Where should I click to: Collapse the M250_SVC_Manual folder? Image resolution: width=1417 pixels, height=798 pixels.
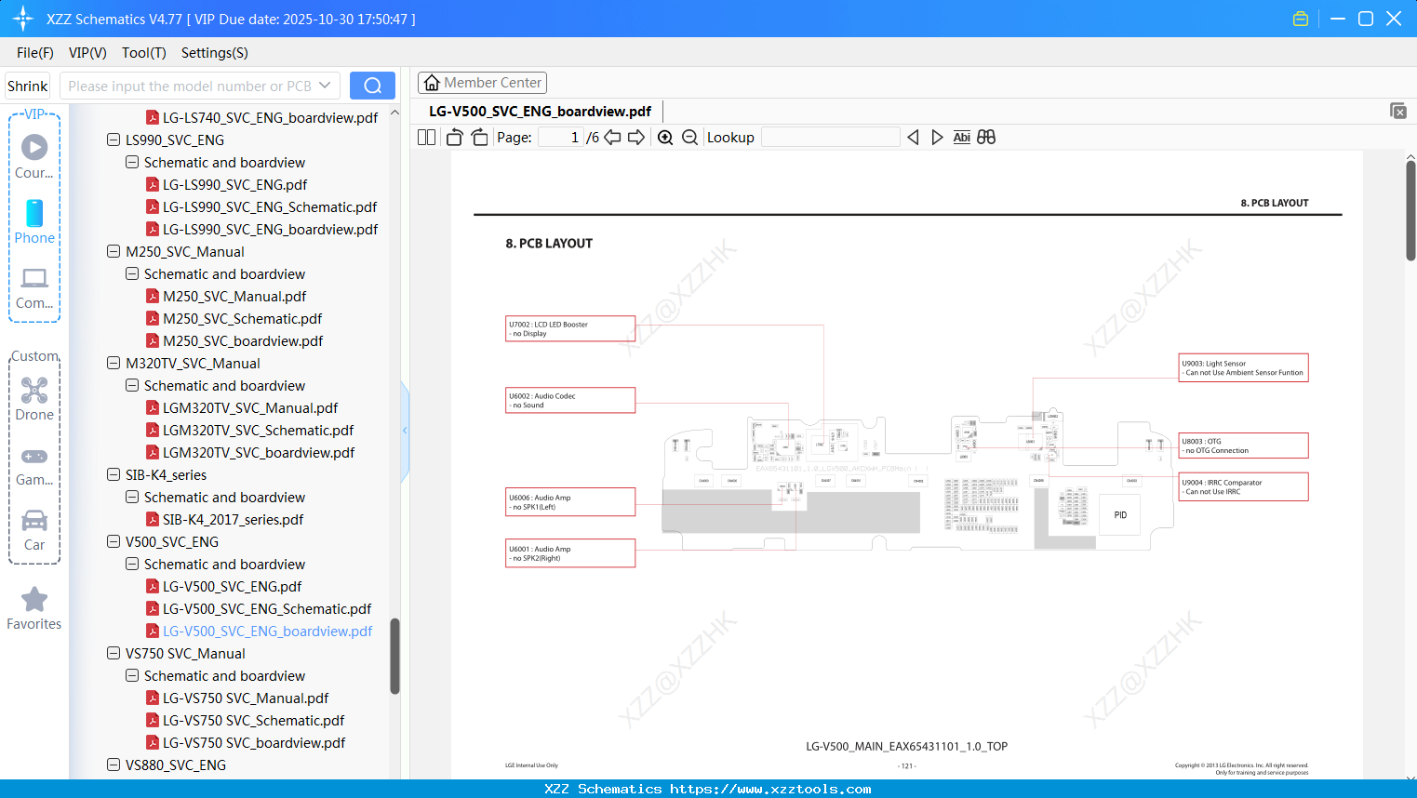tap(114, 252)
